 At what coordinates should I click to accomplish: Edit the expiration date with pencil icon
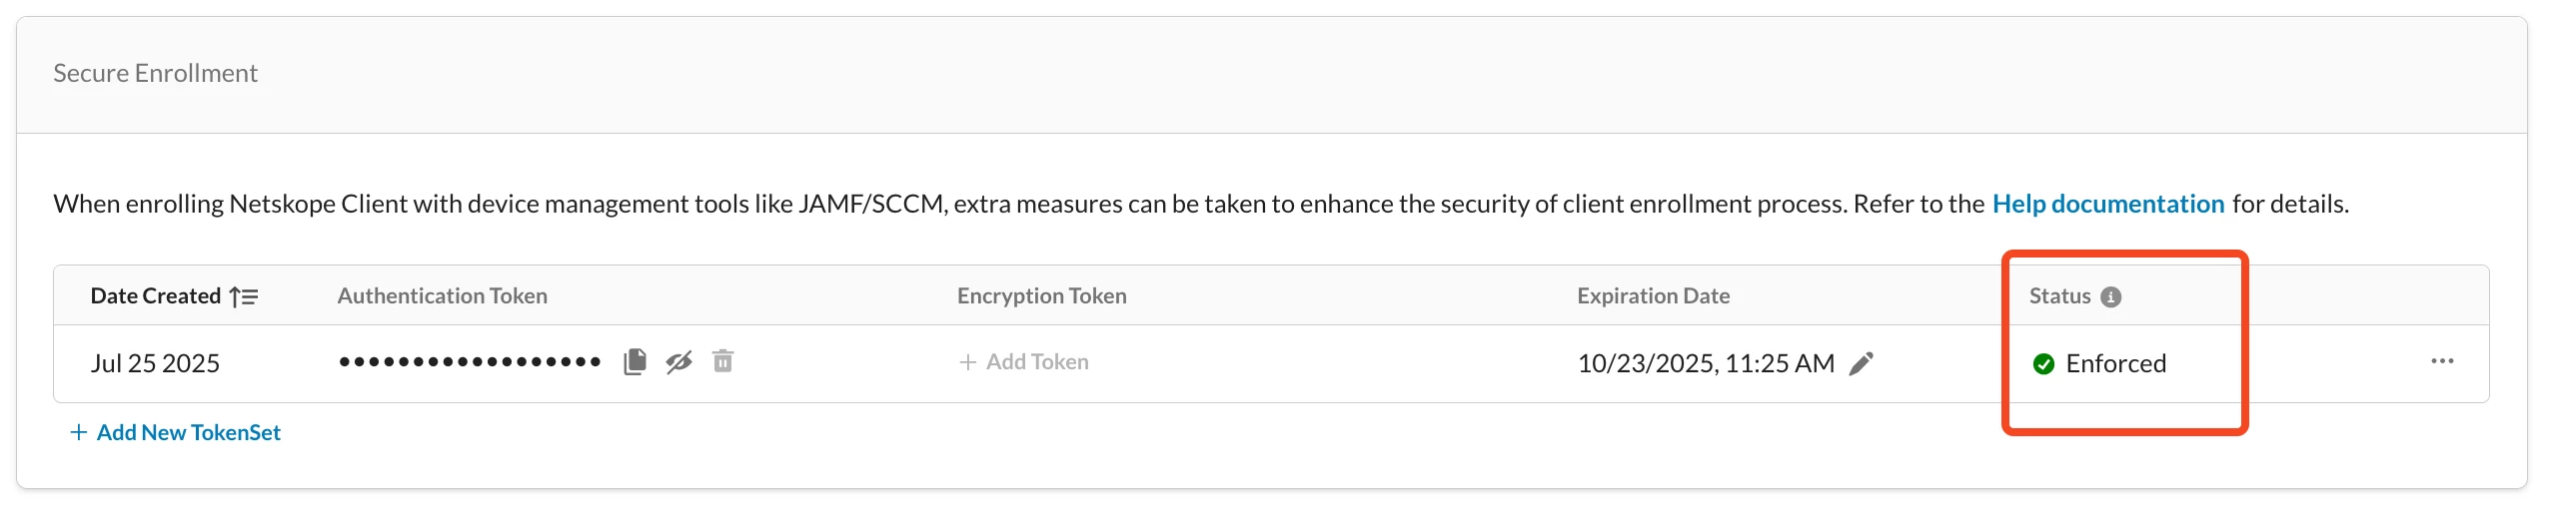tap(1862, 363)
